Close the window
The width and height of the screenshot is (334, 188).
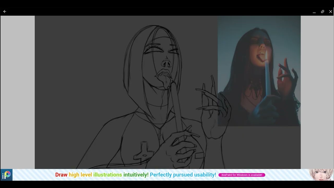[331, 11]
